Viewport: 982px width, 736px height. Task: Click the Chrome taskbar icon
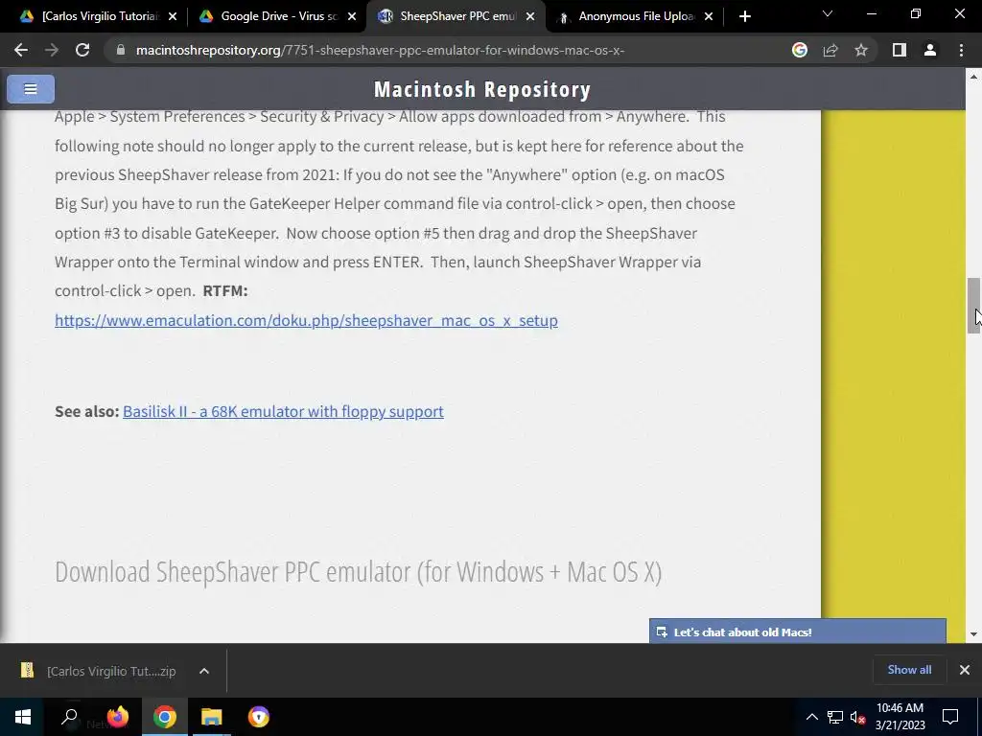coord(165,717)
